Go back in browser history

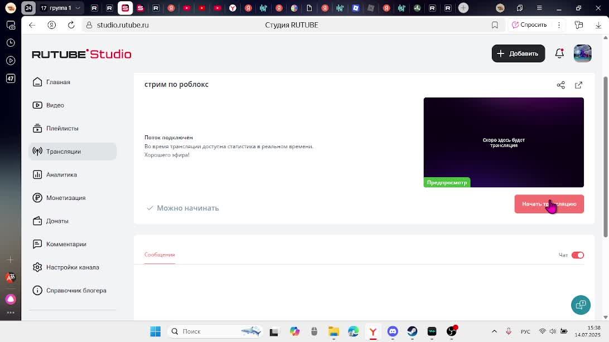(32, 25)
